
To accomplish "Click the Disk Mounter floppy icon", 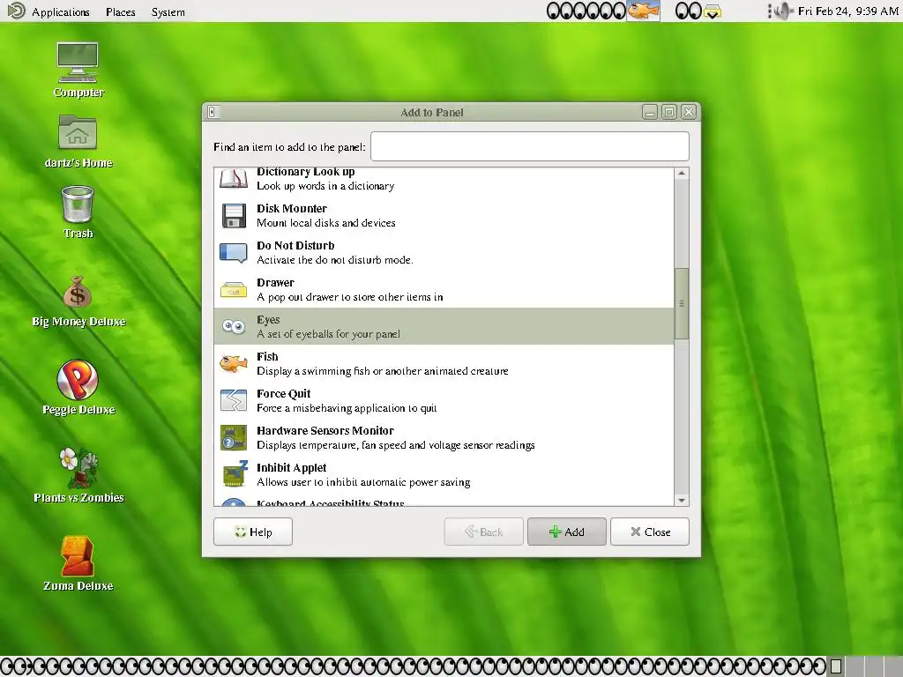I will click(x=234, y=216).
